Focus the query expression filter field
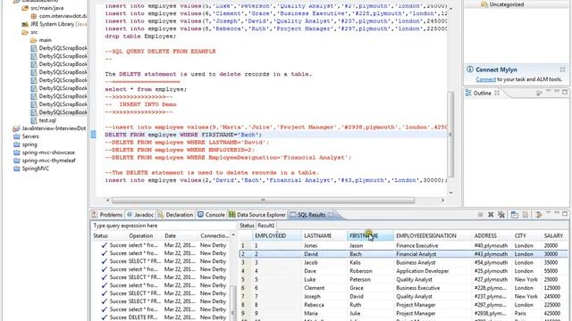This screenshot has height=321, width=572. (163, 226)
